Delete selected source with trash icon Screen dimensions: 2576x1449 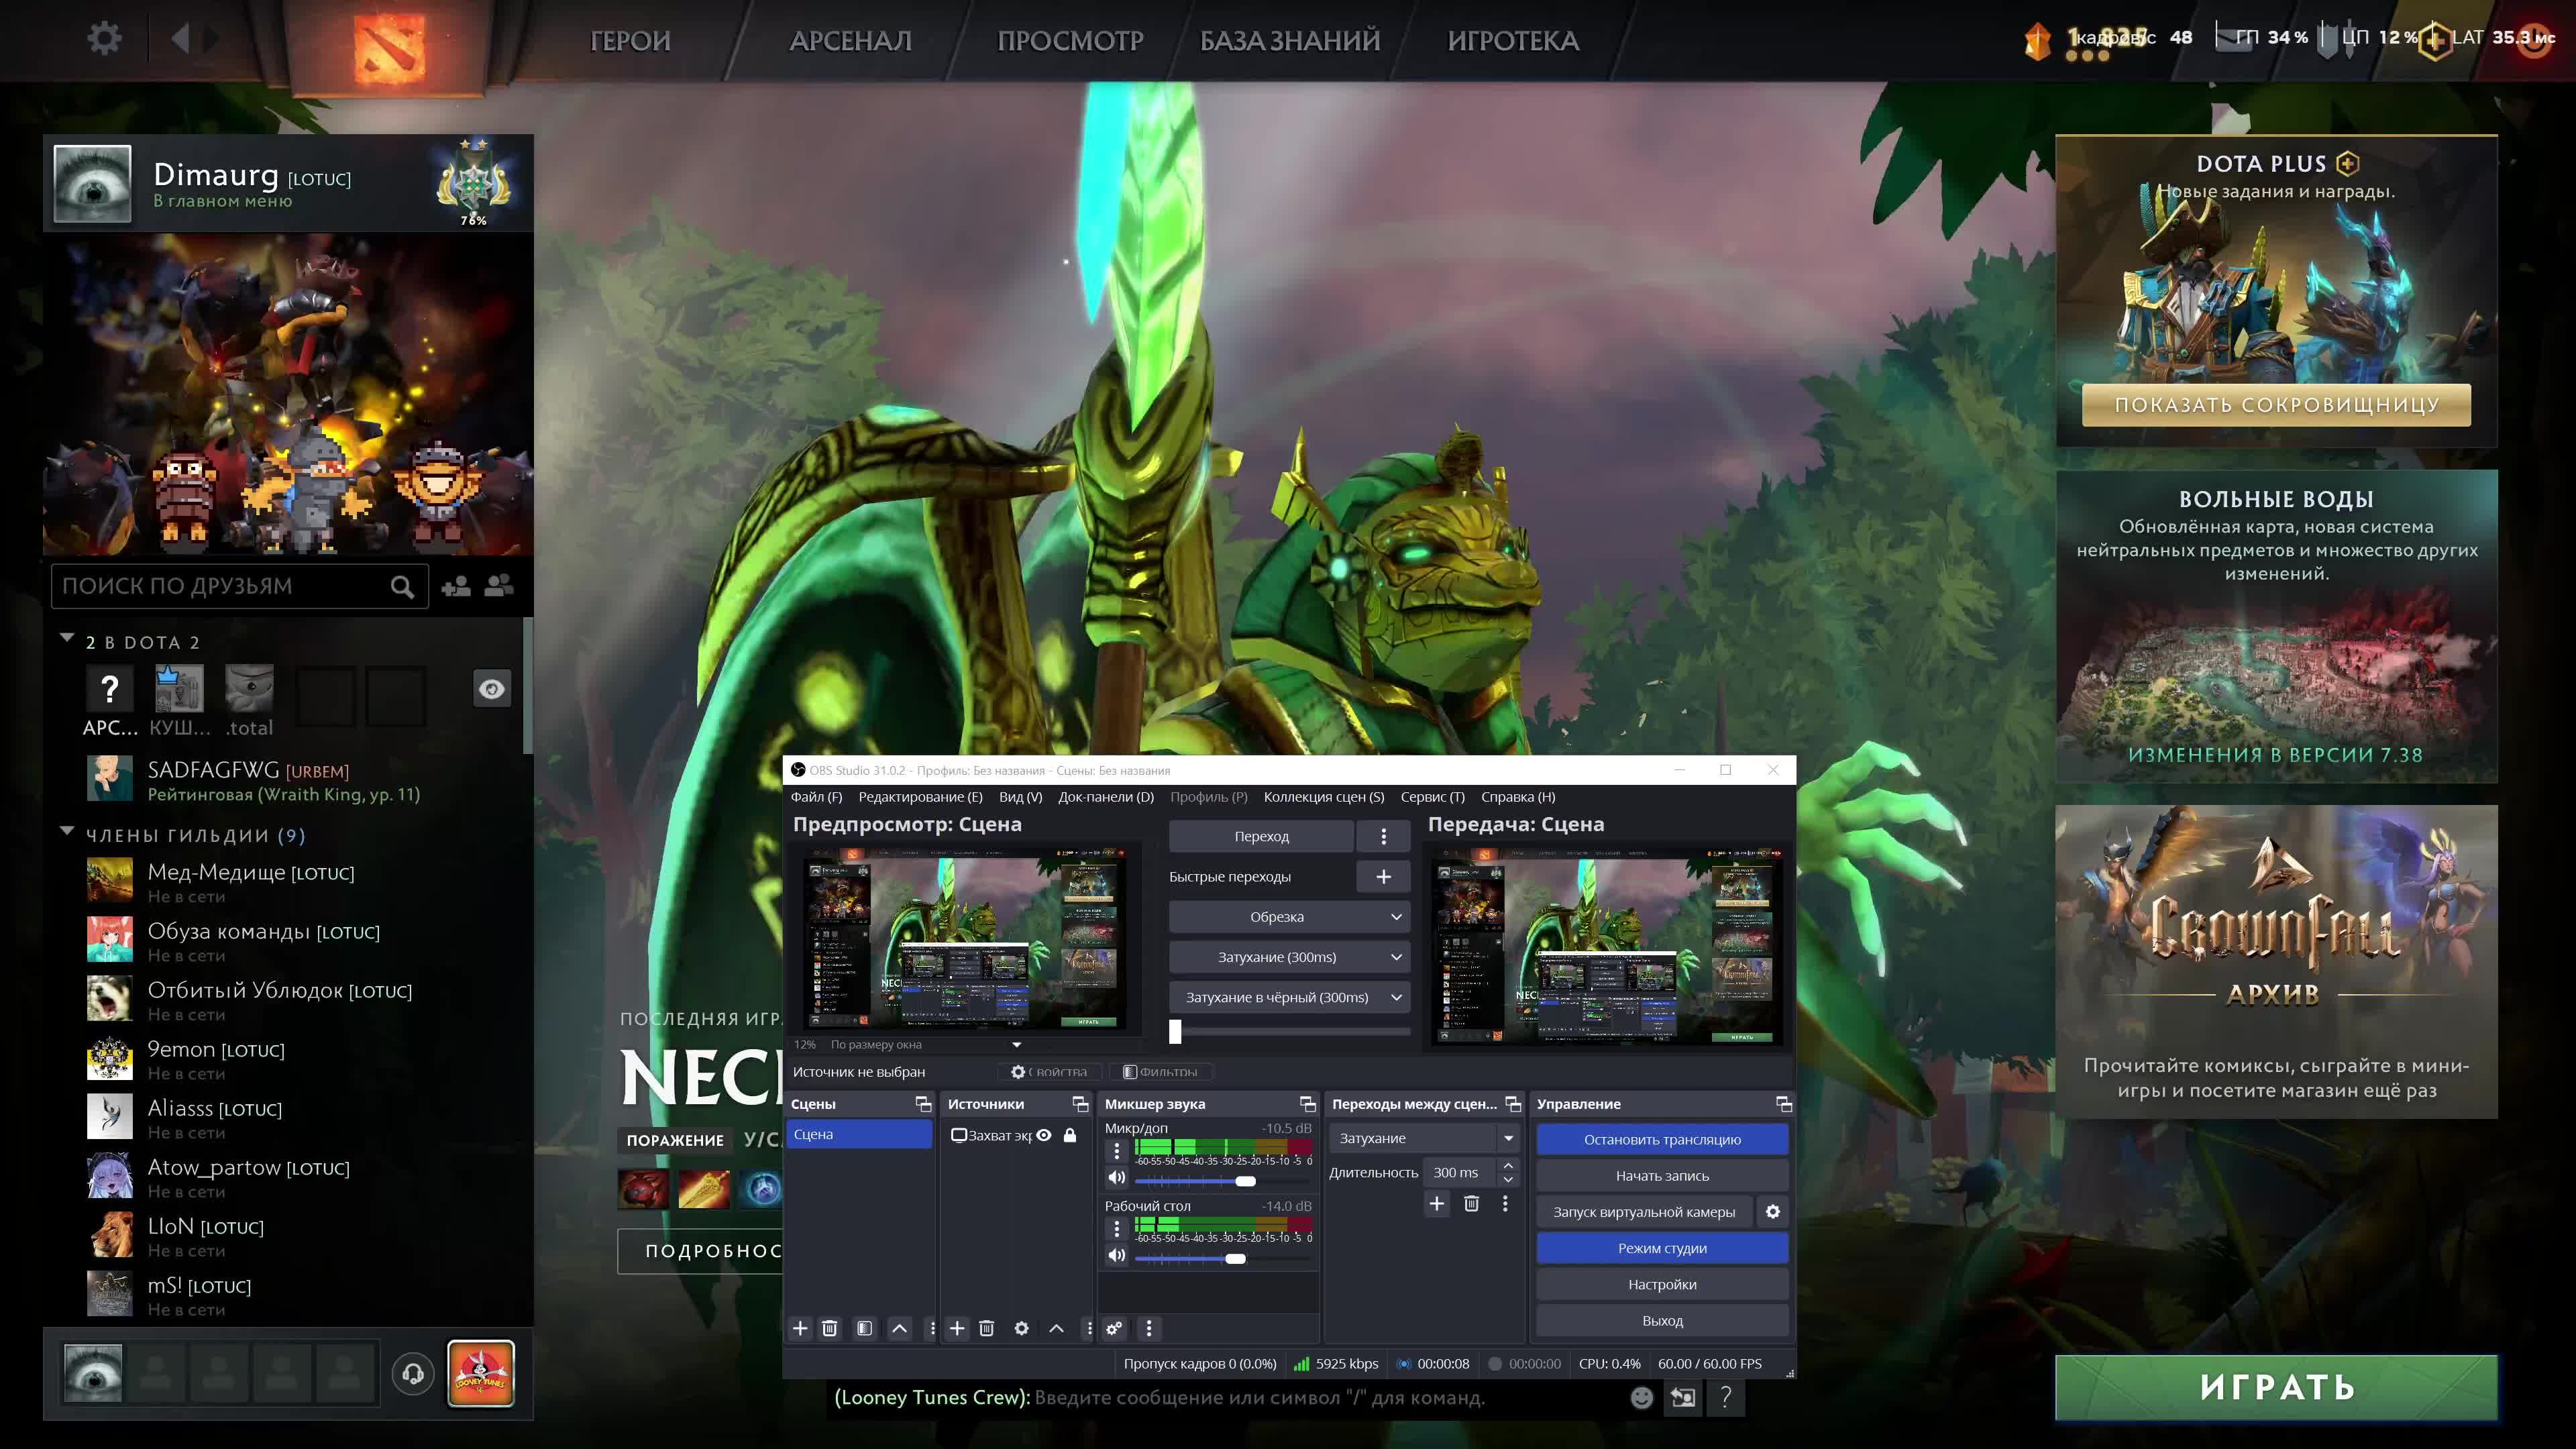coord(986,1328)
